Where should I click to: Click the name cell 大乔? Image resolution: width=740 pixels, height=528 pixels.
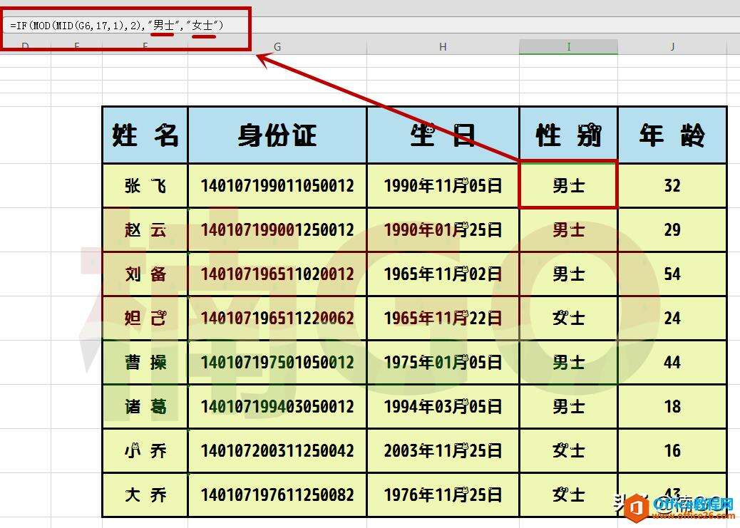[145, 495]
